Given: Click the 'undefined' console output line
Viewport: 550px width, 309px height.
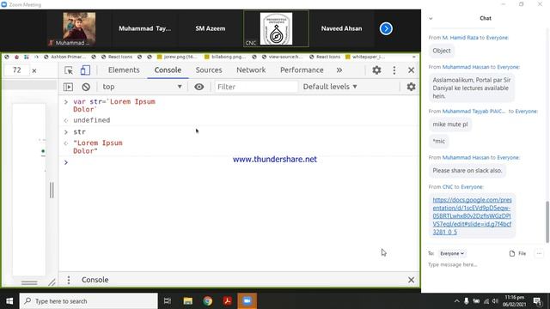Looking at the screenshot, I should pyautogui.click(x=92, y=120).
